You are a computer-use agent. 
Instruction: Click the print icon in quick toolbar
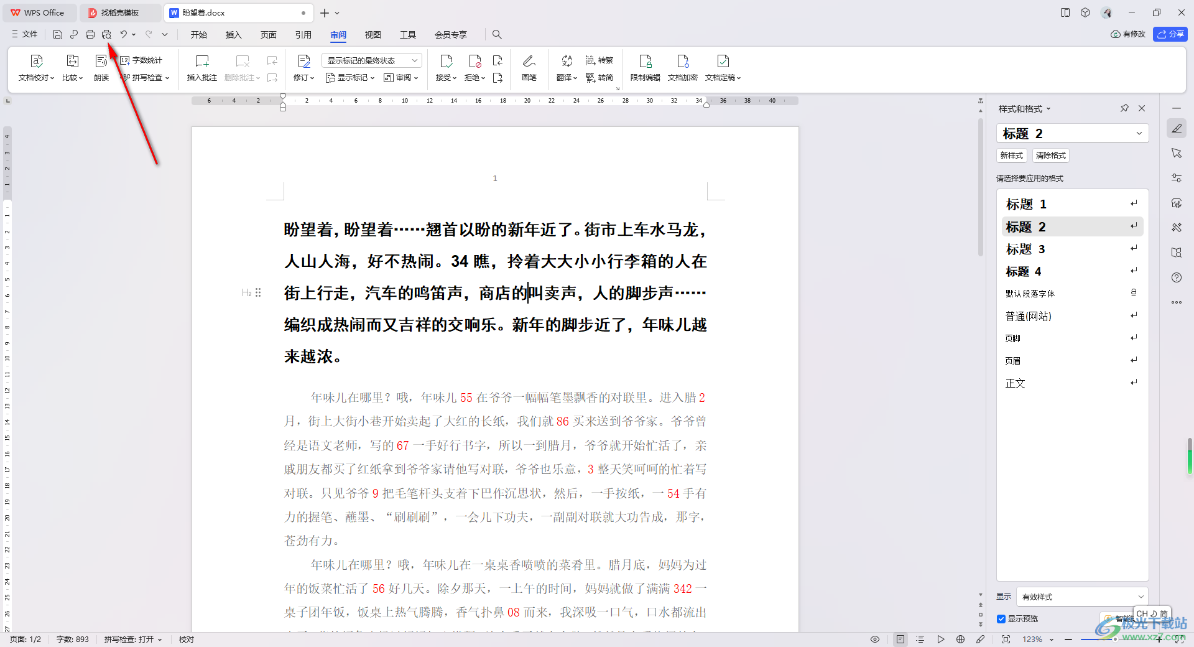90,34
